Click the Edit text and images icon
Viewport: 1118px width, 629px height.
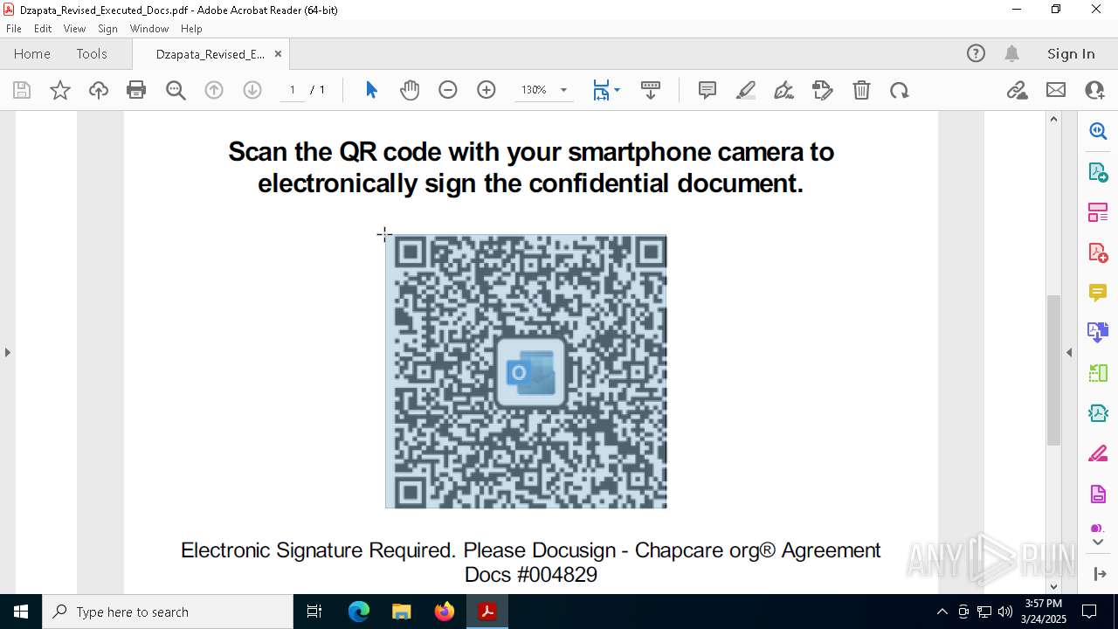point(823,90)
